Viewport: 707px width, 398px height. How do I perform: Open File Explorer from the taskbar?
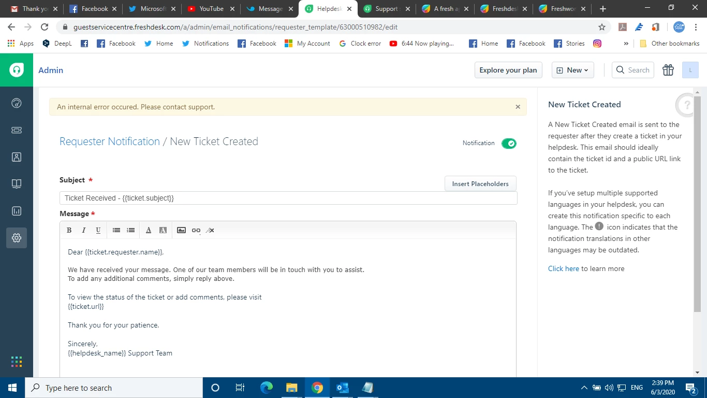coord(292,388)
